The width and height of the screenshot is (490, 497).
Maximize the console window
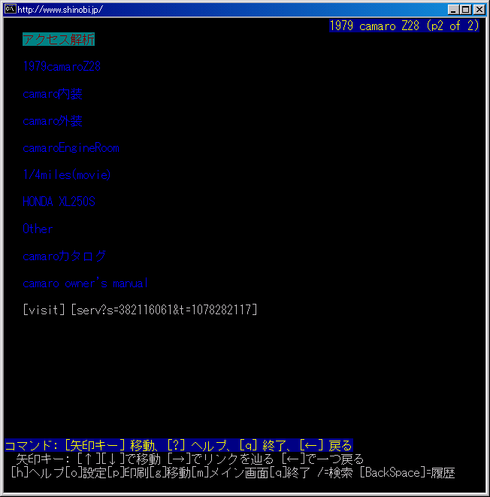466,10
